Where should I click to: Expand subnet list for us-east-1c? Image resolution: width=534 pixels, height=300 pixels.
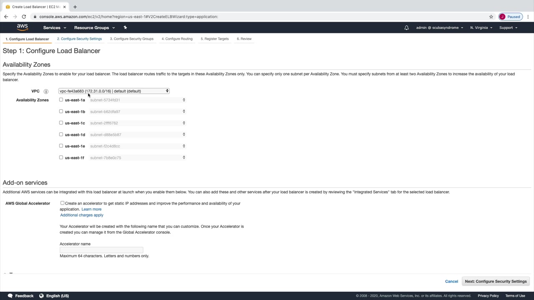pos(137,123)
